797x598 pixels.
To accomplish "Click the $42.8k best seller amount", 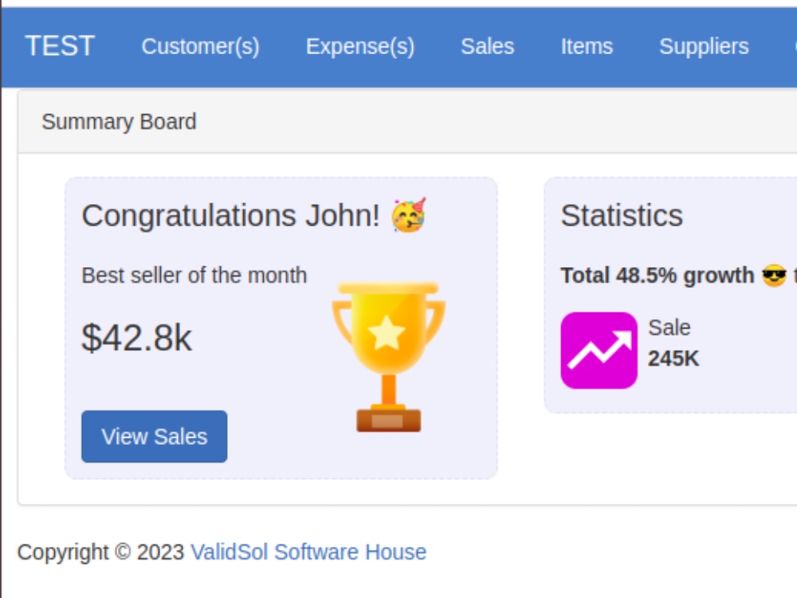I will (137, 337).
